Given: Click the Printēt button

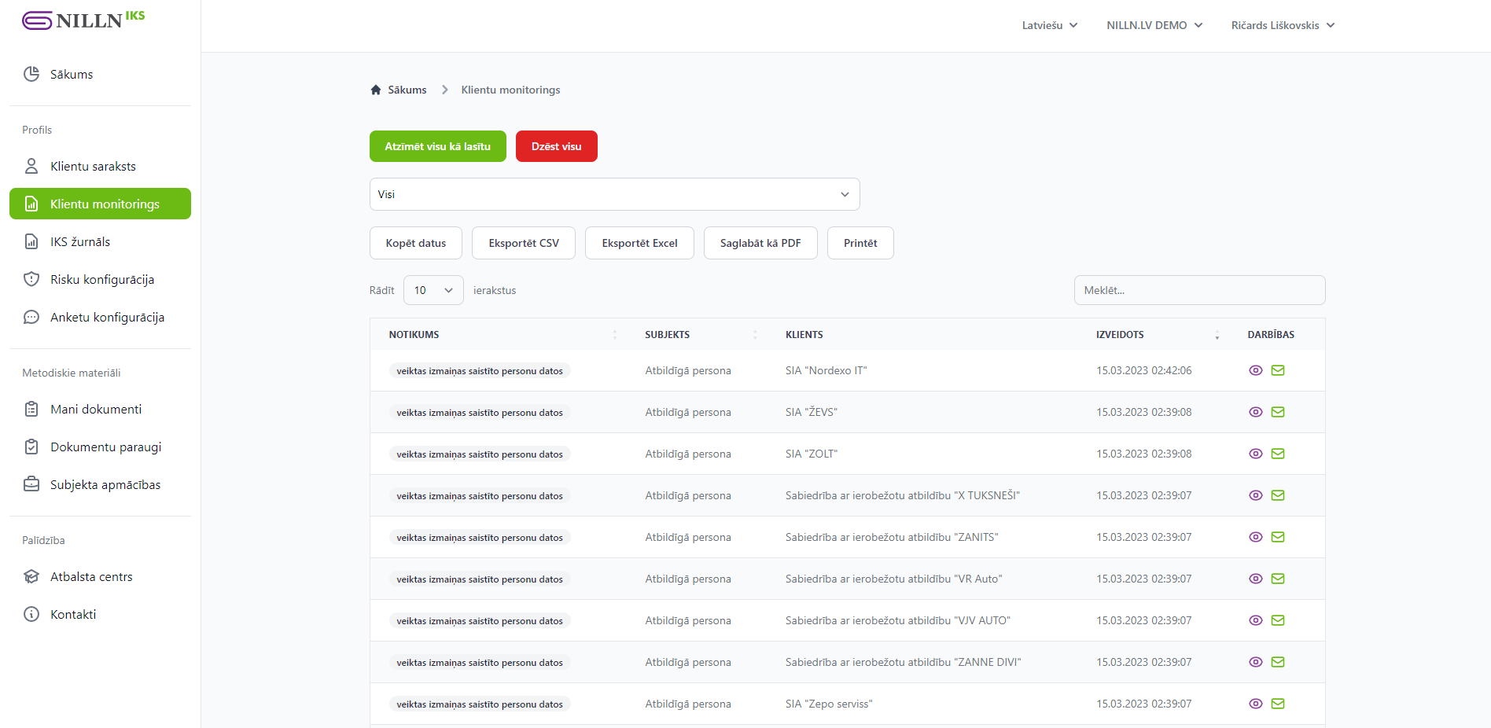Looking at the screenshot, I should tap(860, 243).
